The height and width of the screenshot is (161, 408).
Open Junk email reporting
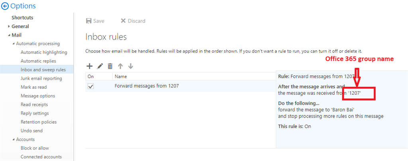(41, 79)
